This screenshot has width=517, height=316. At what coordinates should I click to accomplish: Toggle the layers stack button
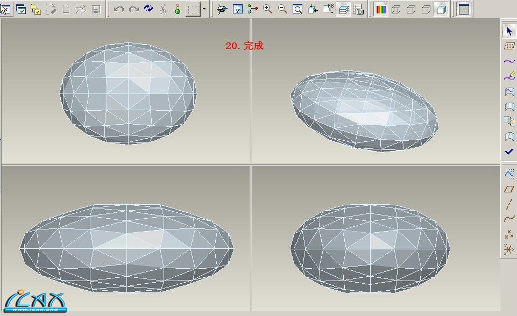(x=344, y=9)
